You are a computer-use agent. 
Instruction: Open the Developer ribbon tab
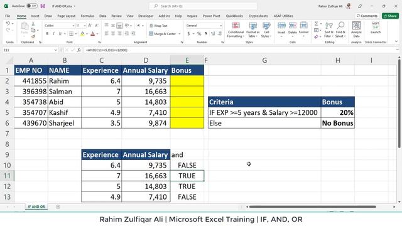pyautogui.click(x=146, y=16)
